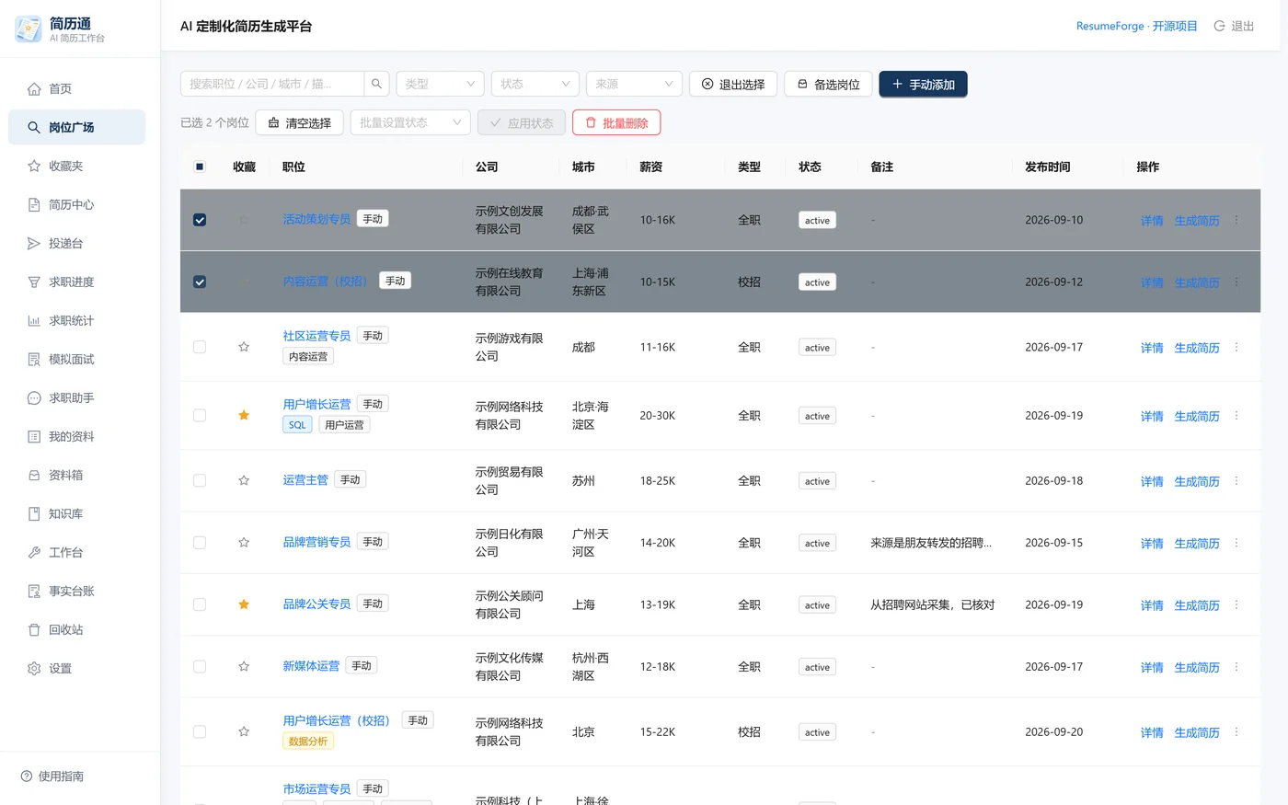View 详情 for 运营主管 row
Viewport: 1288px width, 805px height.
[x=1152, y=481]
